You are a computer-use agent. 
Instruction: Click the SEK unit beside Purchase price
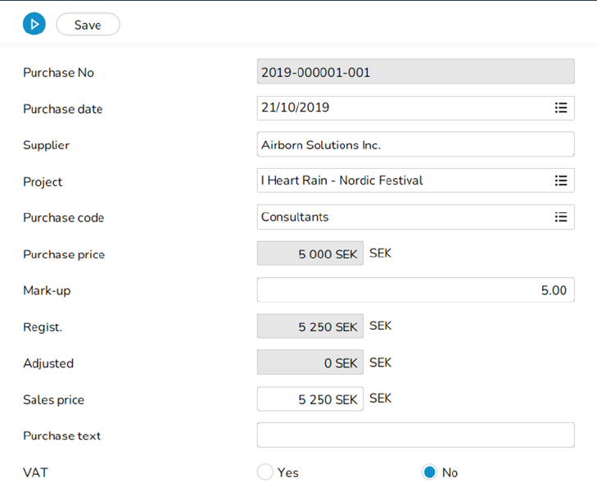click(x=381, y=253)
